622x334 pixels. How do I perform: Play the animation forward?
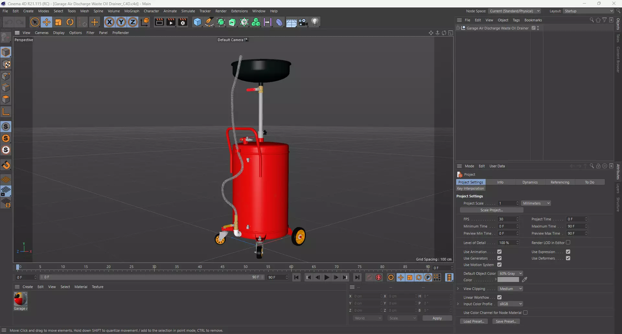327,277
